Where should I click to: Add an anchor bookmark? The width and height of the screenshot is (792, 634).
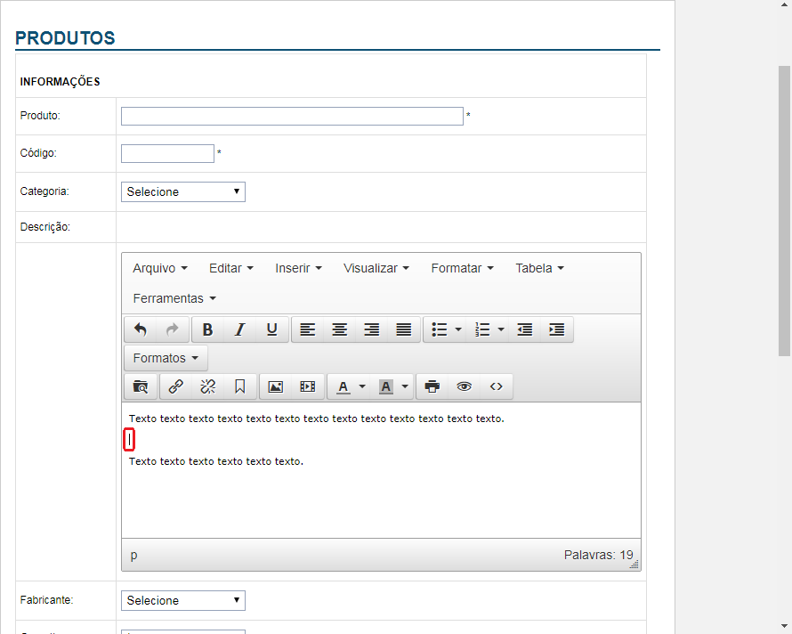point(239,386)
